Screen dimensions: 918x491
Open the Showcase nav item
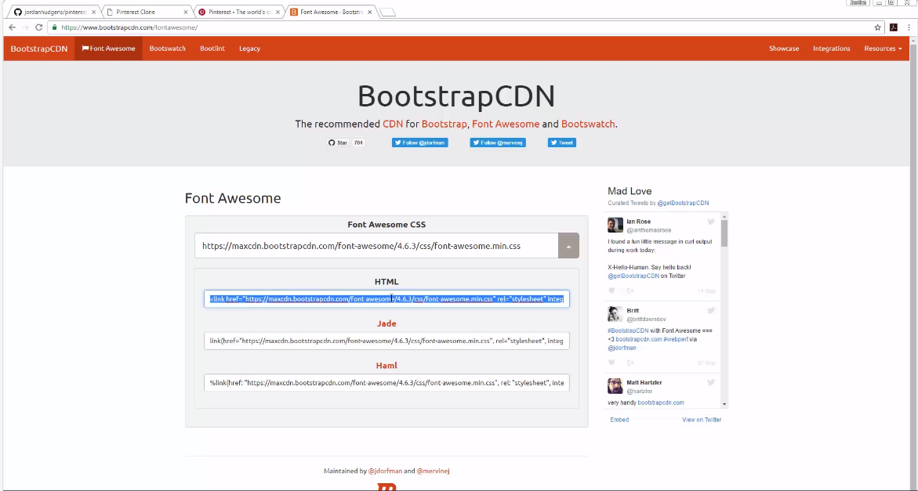tap(784, 49)
